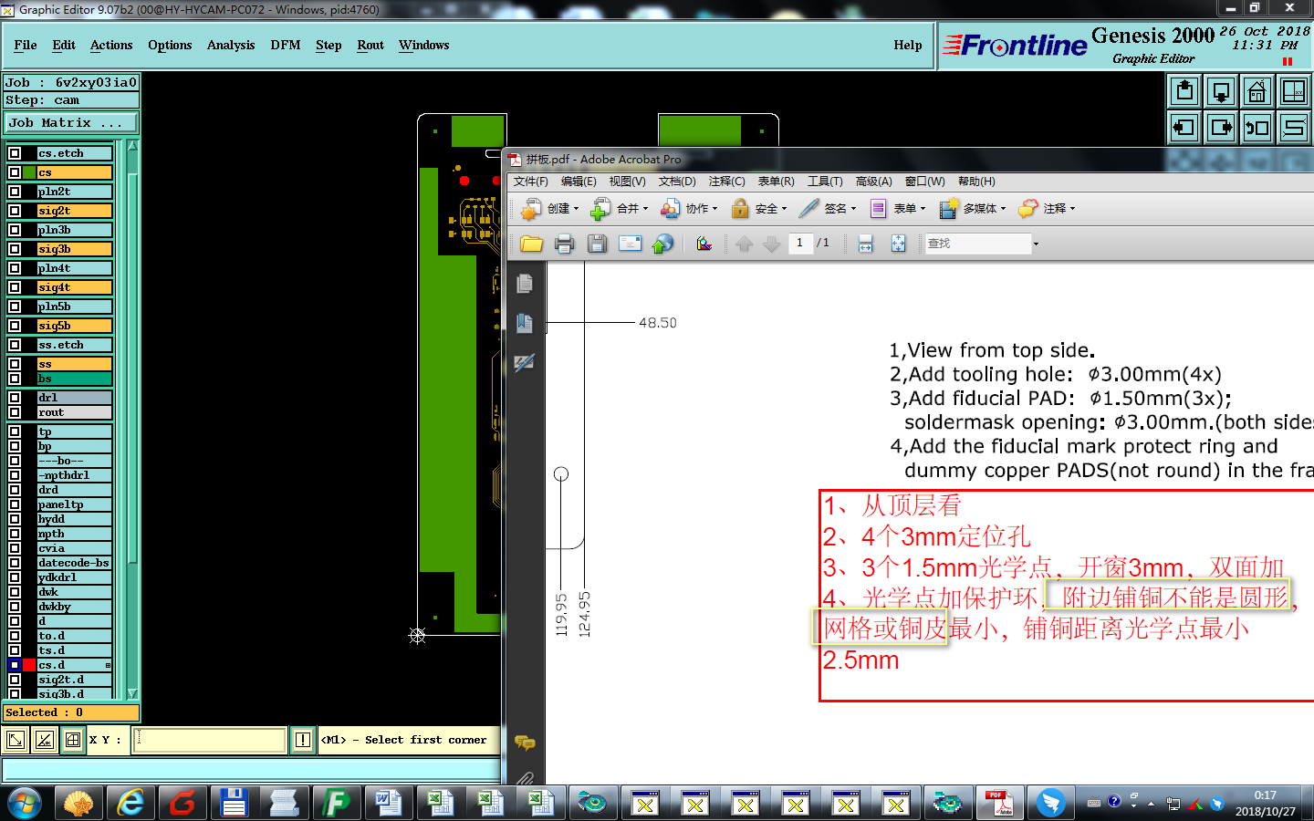Screen dimensions: 1314x821
Task: Click the angle snap icon next to X Y
Action: click(45, 740)
